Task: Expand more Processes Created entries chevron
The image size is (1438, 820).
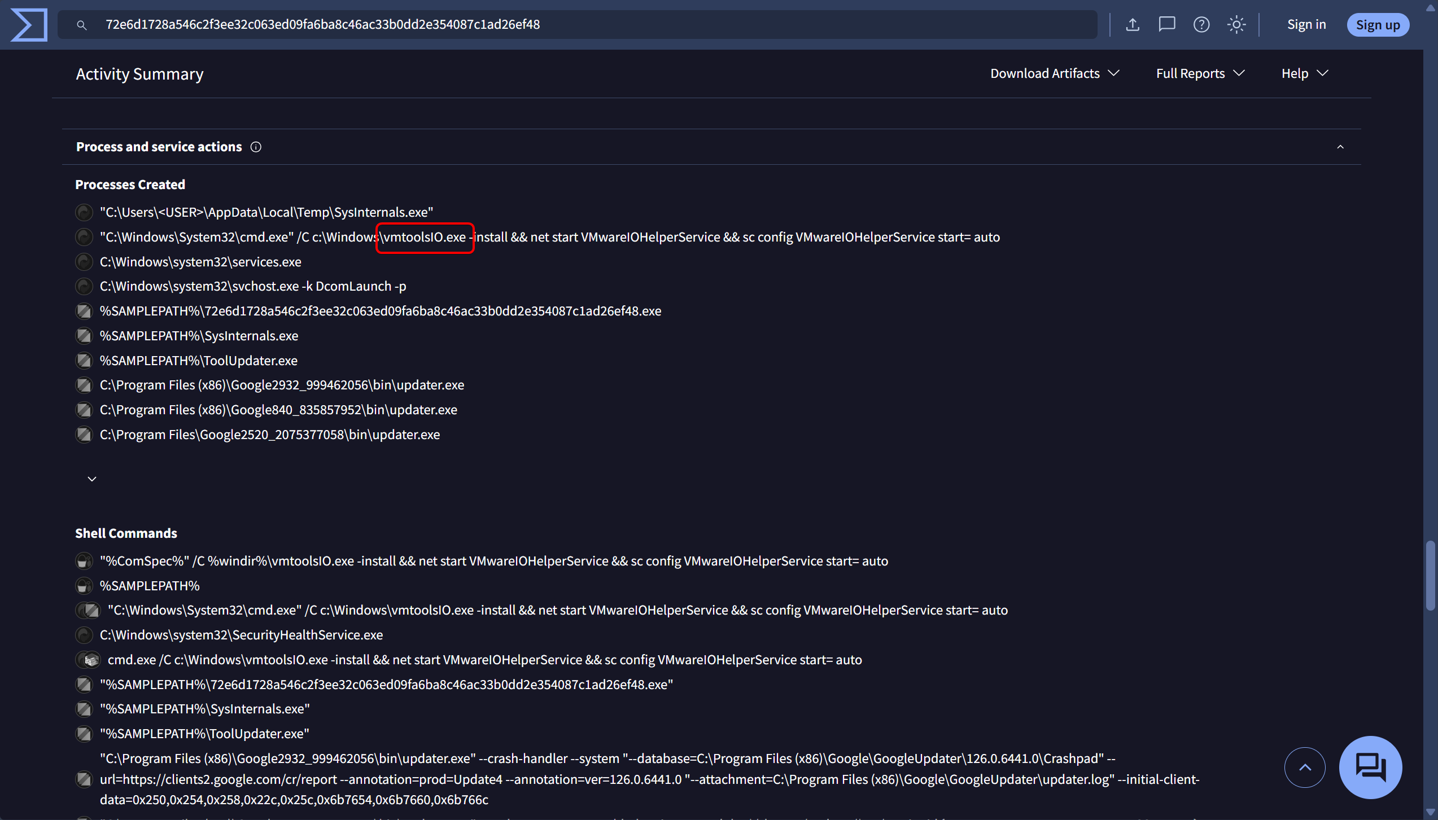Action: click(x=92, y=479)
